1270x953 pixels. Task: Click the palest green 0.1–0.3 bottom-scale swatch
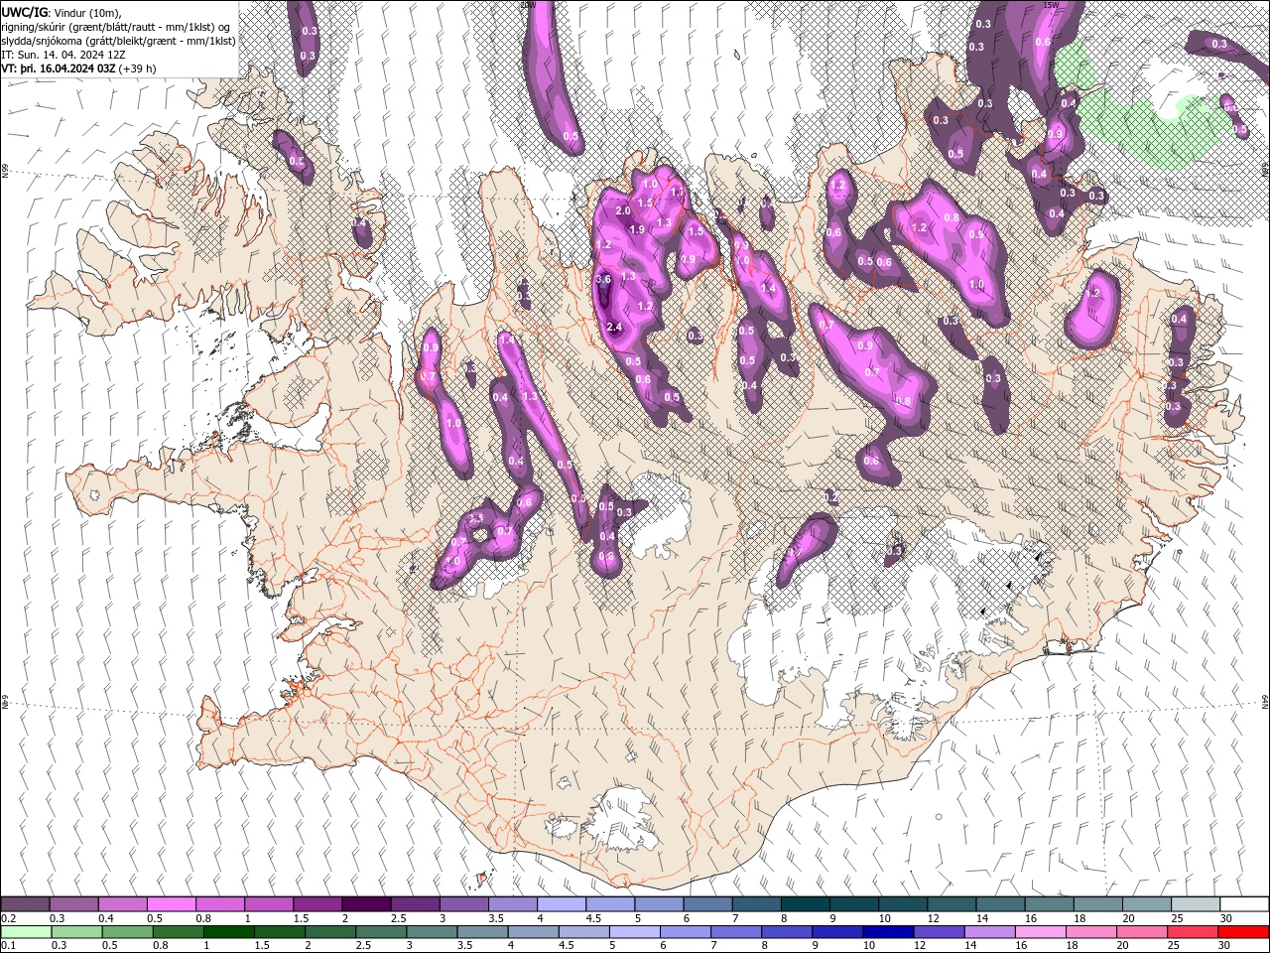coord(25,932)
